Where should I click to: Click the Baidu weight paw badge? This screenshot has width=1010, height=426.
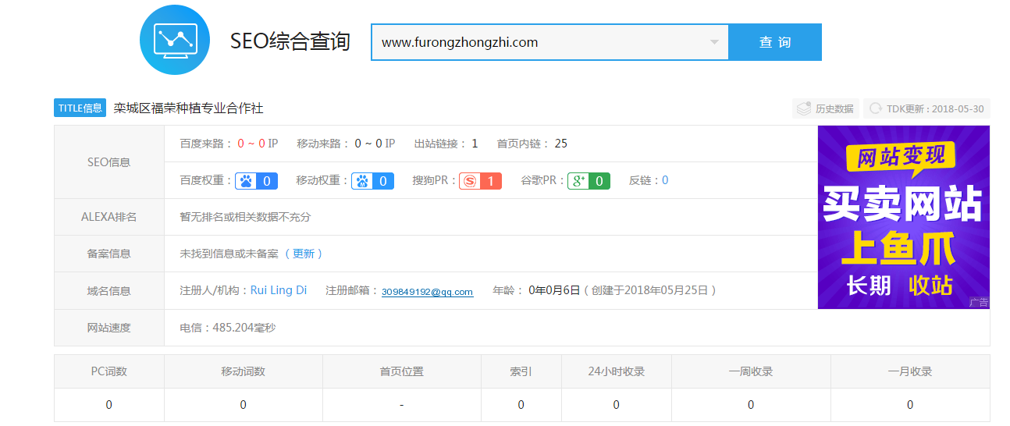click(247, 181)
